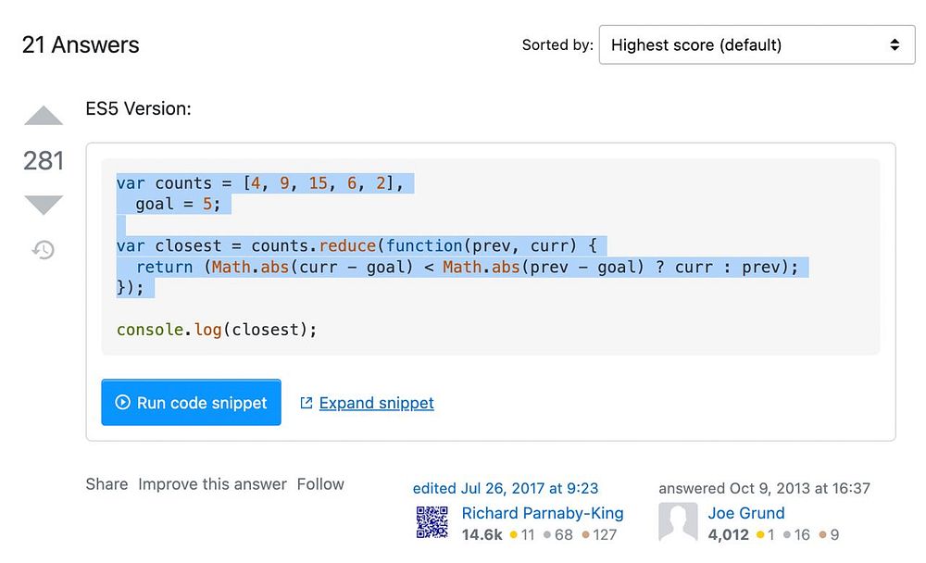Click the console.log(closest) code line

(217, 330)
